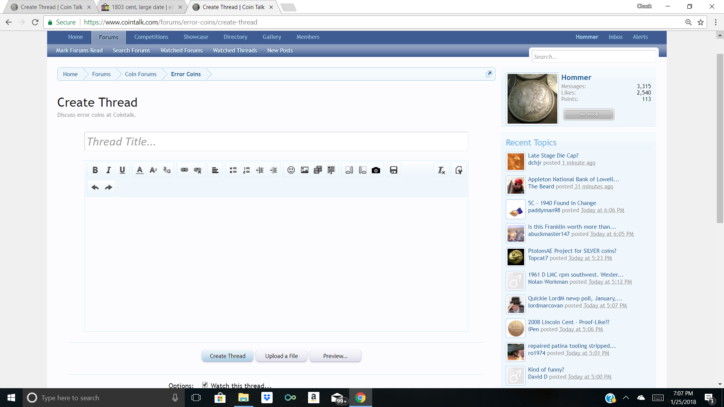
Task: Open the Showcase navigation tab
Action: (x=196, y=37)
